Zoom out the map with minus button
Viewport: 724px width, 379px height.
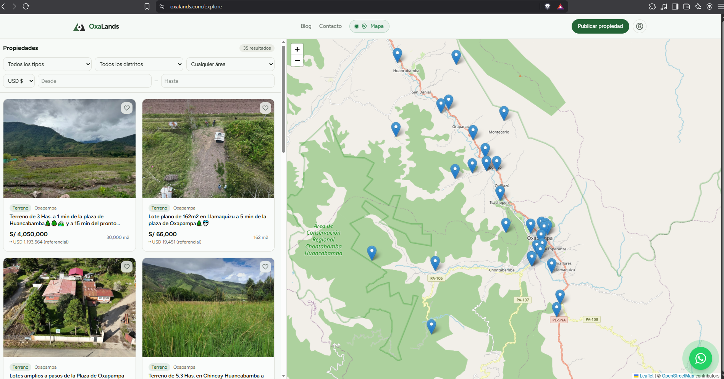pos(297,61)
